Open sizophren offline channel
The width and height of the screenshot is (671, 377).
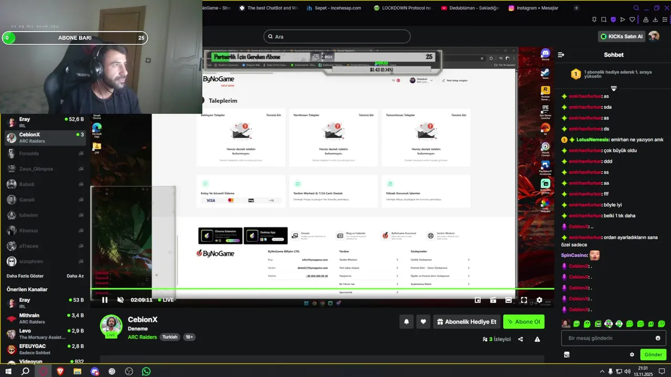click(x=45, y=261)
